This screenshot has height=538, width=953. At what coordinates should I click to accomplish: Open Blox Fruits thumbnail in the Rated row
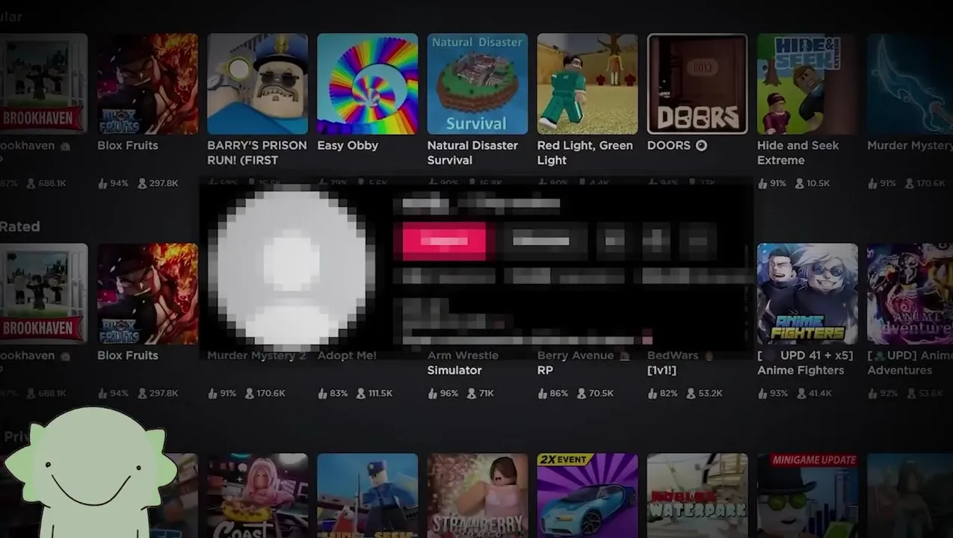147,294
